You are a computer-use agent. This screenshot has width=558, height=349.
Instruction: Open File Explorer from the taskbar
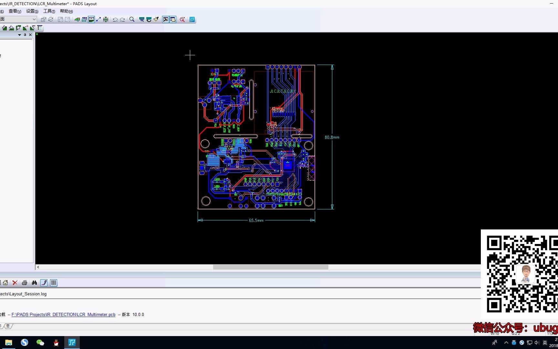[9, 343]
